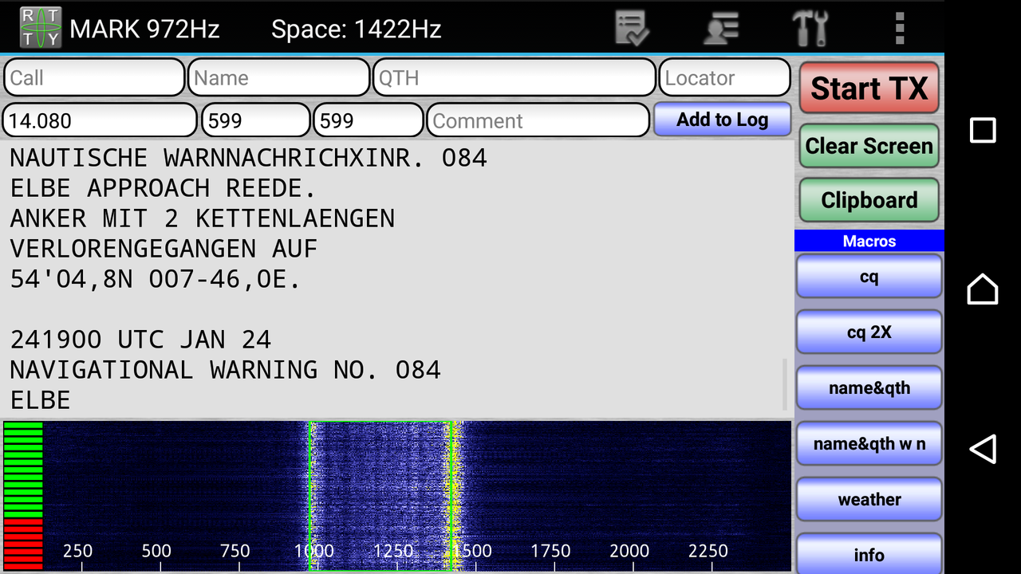Click the received text scrollbar
The height and width of the screenshot is (574, 1021).
786,383
